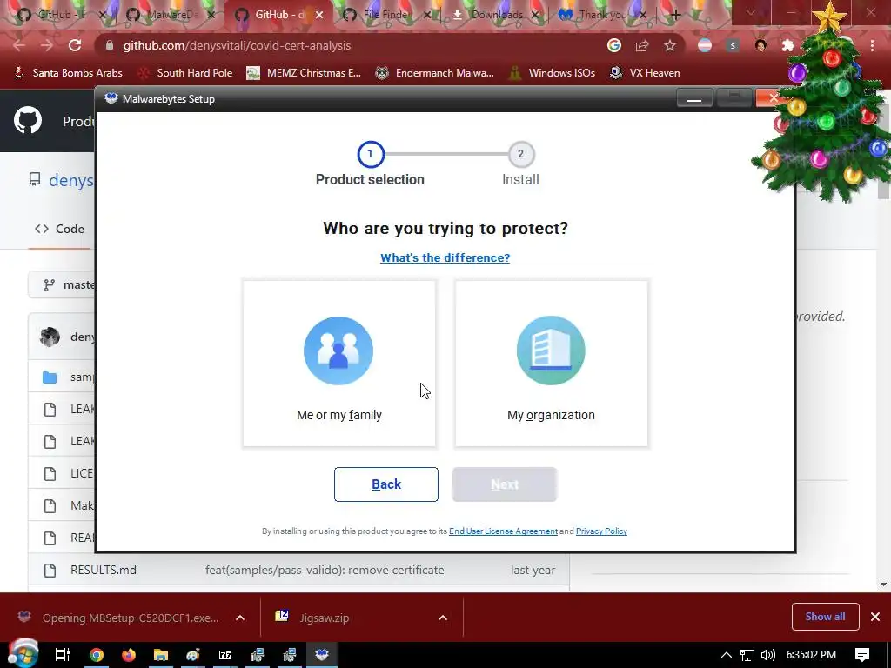Go back in Chrome history
The width and height of the screenshot is (891, 668).
[19, 45]
